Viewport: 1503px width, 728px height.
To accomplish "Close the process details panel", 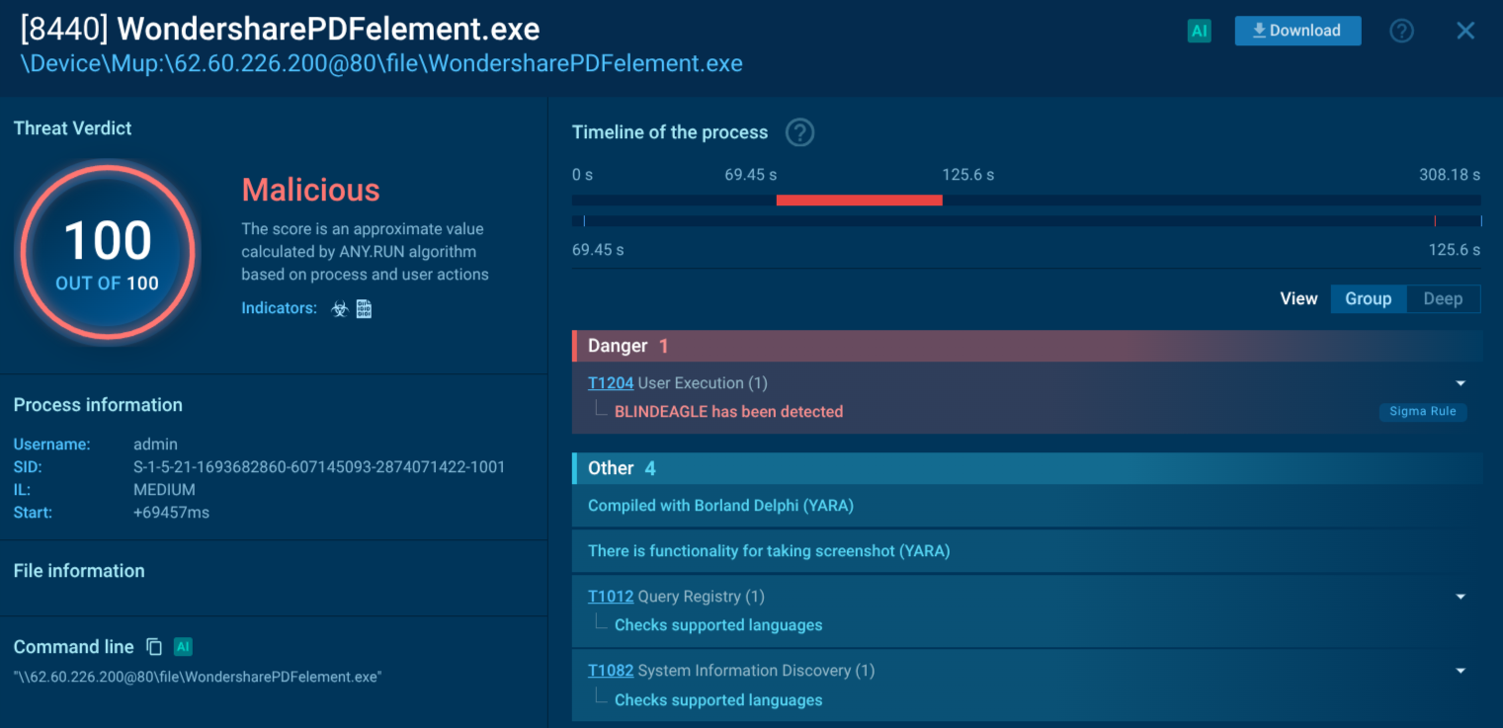I will click(x=1465, y=31).
